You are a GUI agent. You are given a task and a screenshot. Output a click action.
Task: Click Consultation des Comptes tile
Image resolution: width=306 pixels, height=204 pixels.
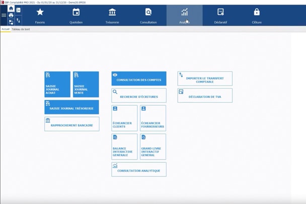(x=138, y=79)
